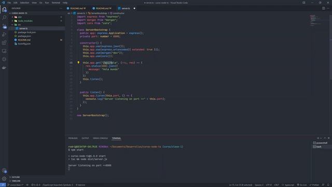Collapse the CURSO-NODE-TS project section

(20, 13)
